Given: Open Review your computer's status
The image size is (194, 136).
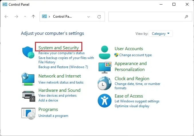Looking at the screenshot, I should [x=62, y=53].
